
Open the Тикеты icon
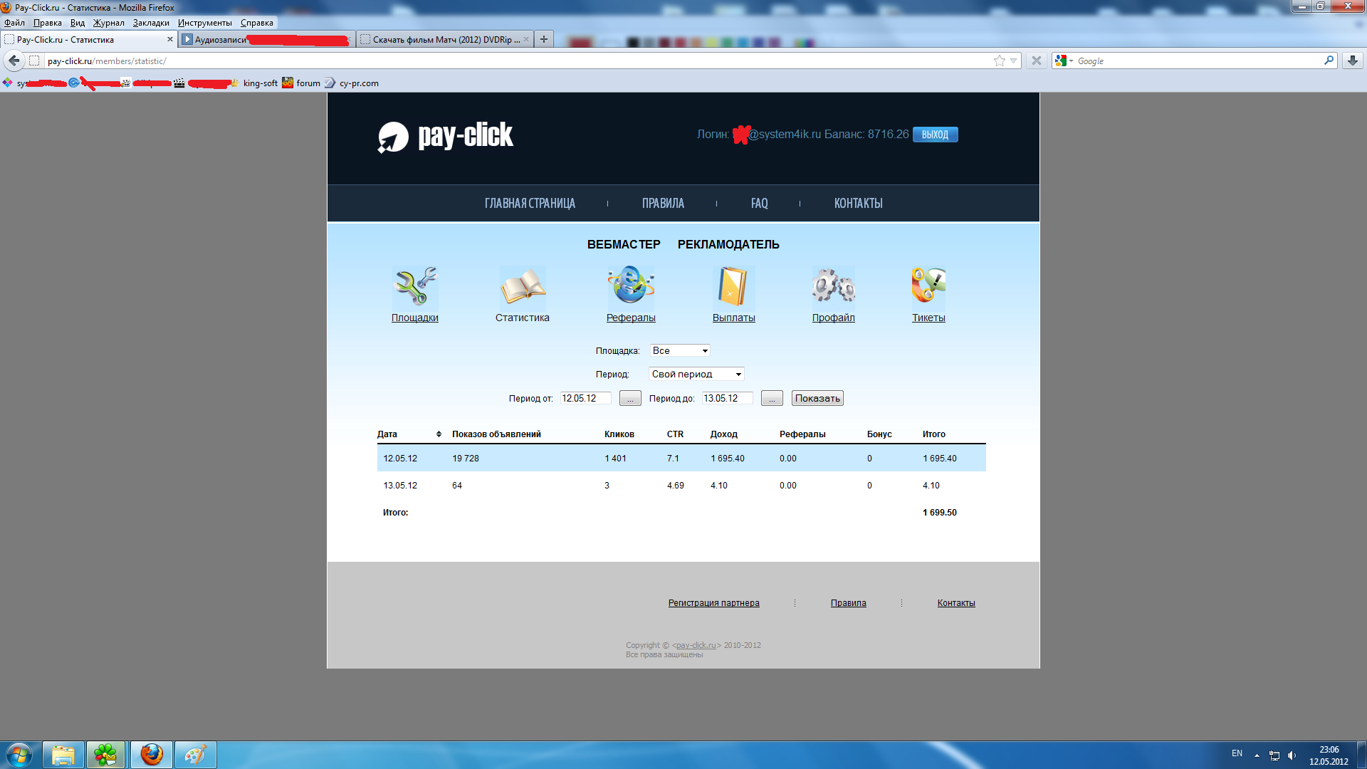tap(928, 286)
